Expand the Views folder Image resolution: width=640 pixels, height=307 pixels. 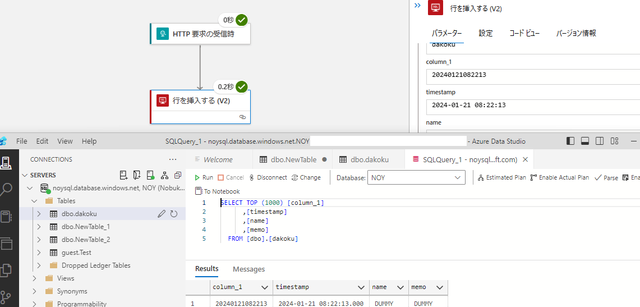tap(34, 278)
